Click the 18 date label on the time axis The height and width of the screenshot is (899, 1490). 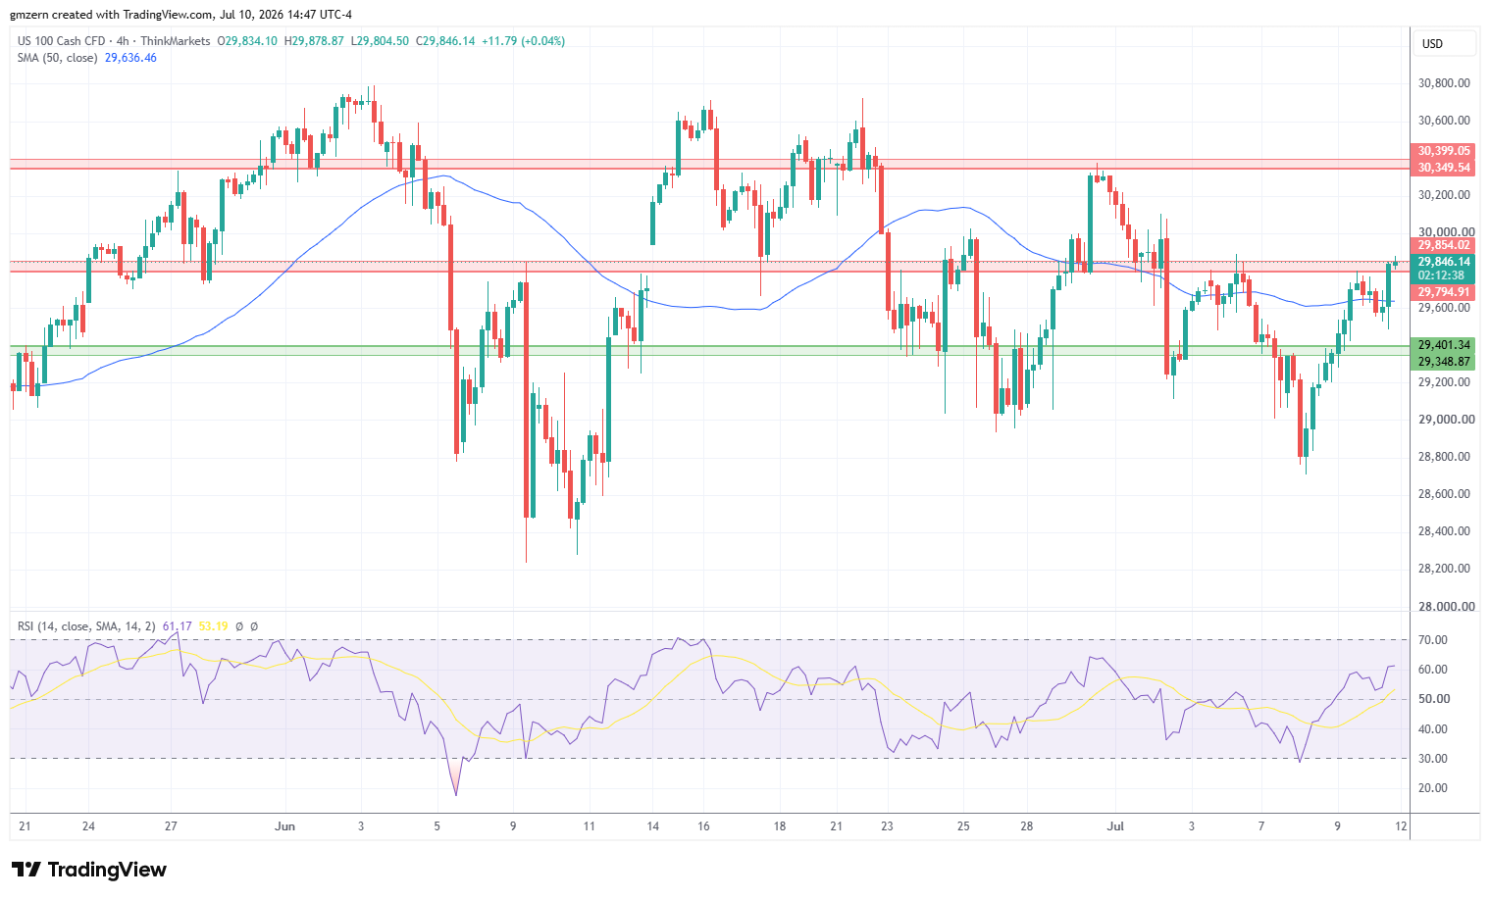(x=780, y=826)
